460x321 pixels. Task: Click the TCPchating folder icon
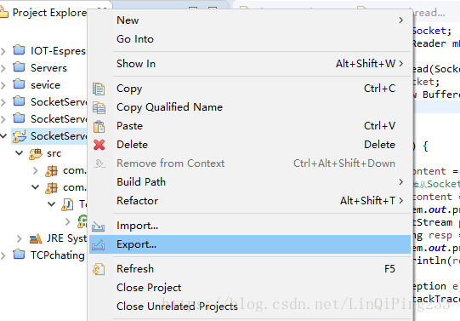point(19,255)
